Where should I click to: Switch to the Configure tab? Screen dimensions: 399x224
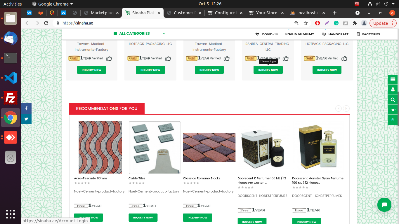click(225, 13)
